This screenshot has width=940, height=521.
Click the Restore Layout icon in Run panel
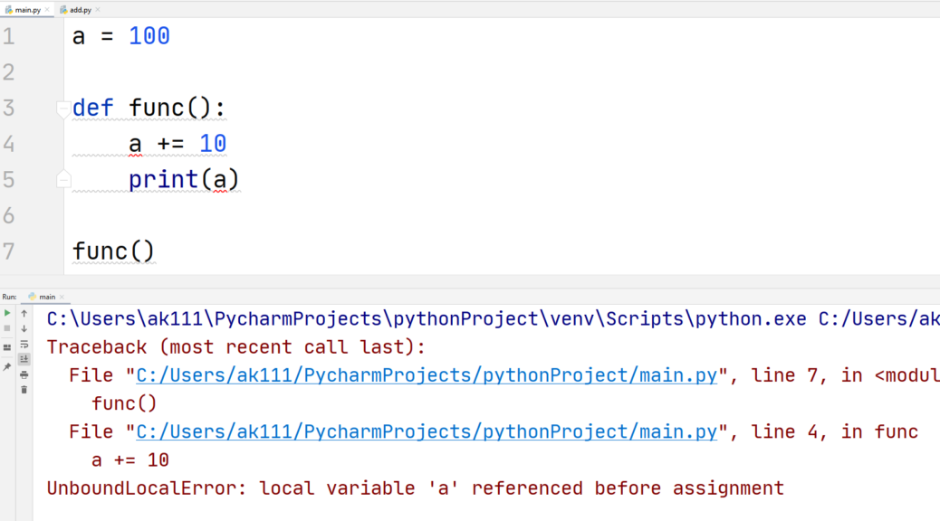(x=7, y=347)
